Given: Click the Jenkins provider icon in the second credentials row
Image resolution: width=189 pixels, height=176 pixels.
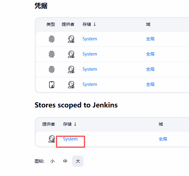Looking at the screenshot, I should [x=71, y=54].
